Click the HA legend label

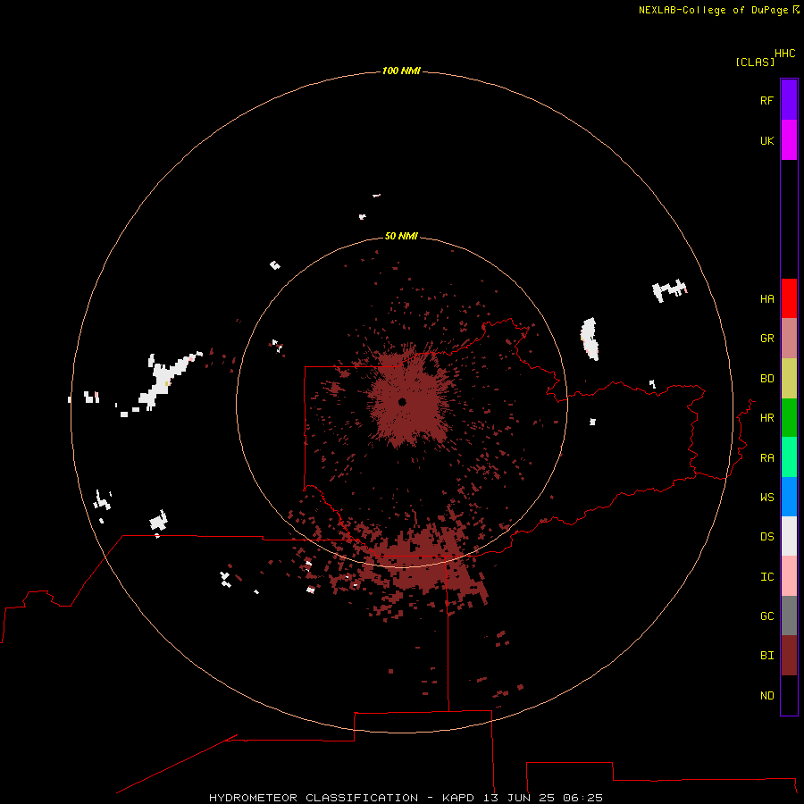pos(766,298)
